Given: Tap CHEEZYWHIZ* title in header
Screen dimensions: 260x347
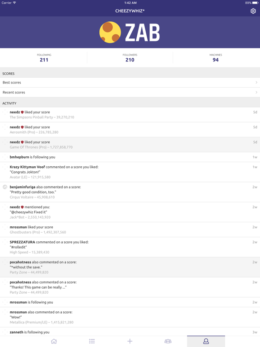Looking at the screenshot, I should 130,11.
